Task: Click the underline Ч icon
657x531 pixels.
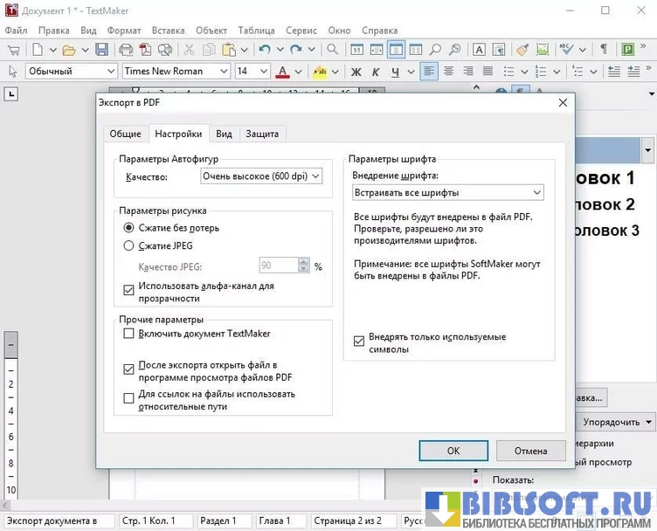Action: (397, 72)
